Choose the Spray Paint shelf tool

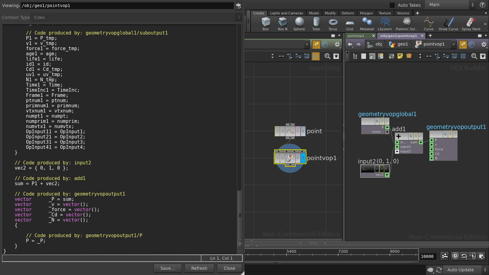tap(471, 24)
